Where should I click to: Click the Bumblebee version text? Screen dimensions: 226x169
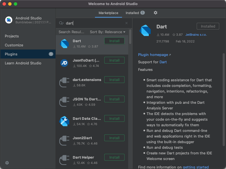coord(33,22)
